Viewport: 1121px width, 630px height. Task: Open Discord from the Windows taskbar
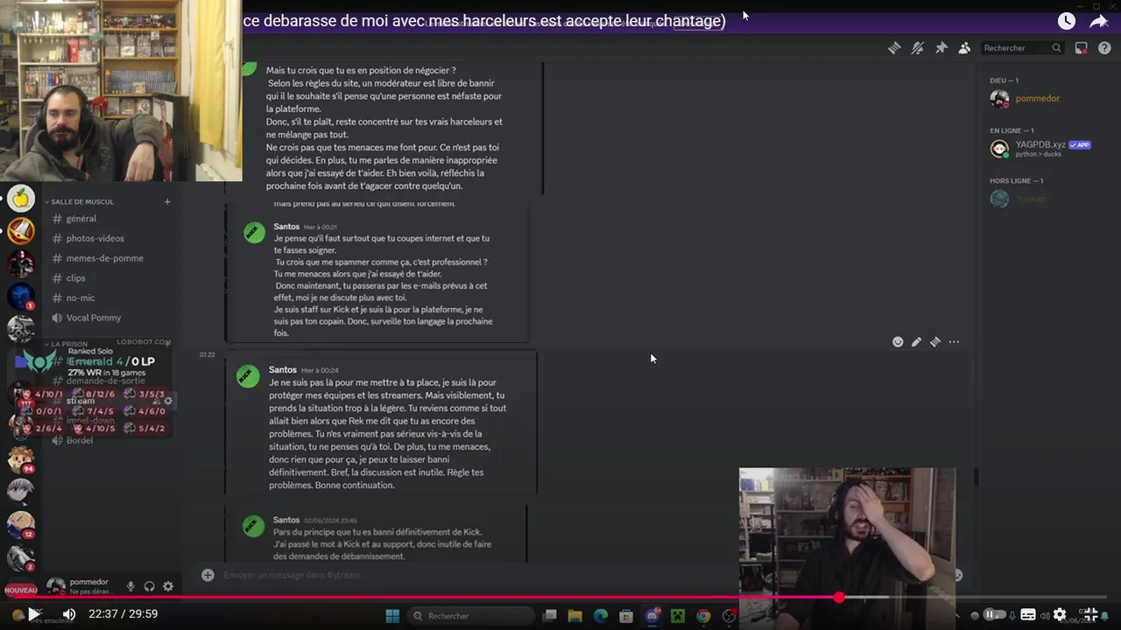pos(652,616)
